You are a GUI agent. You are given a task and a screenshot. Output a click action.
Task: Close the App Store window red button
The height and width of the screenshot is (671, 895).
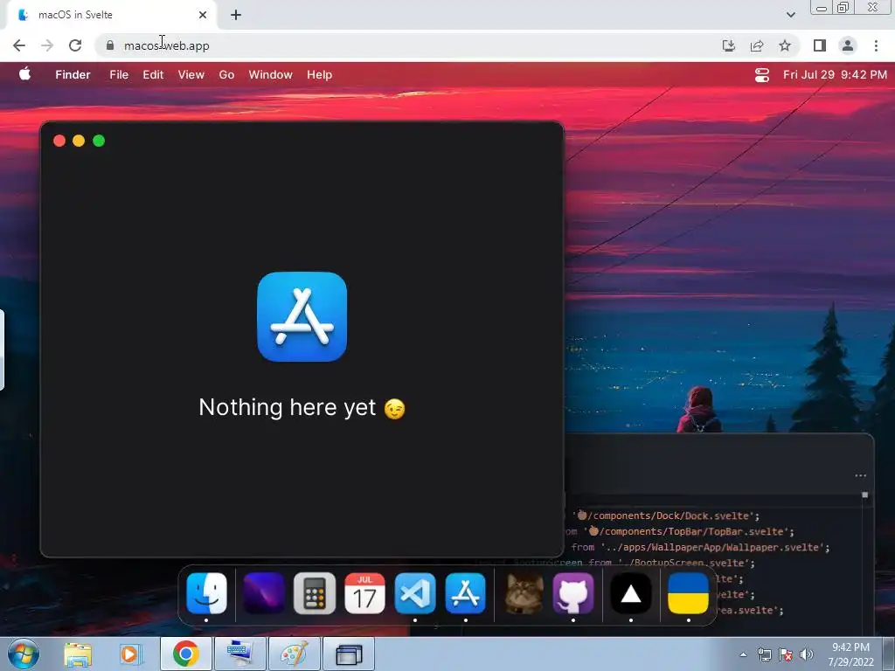coord(59,141)
